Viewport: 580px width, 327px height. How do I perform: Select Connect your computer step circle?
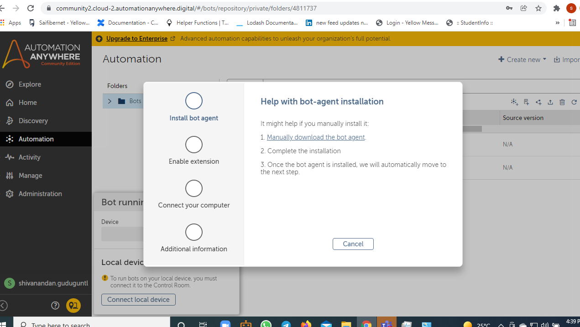coord(194,188)
